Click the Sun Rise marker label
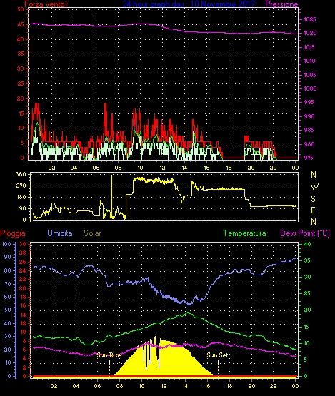 click(109, 355)
